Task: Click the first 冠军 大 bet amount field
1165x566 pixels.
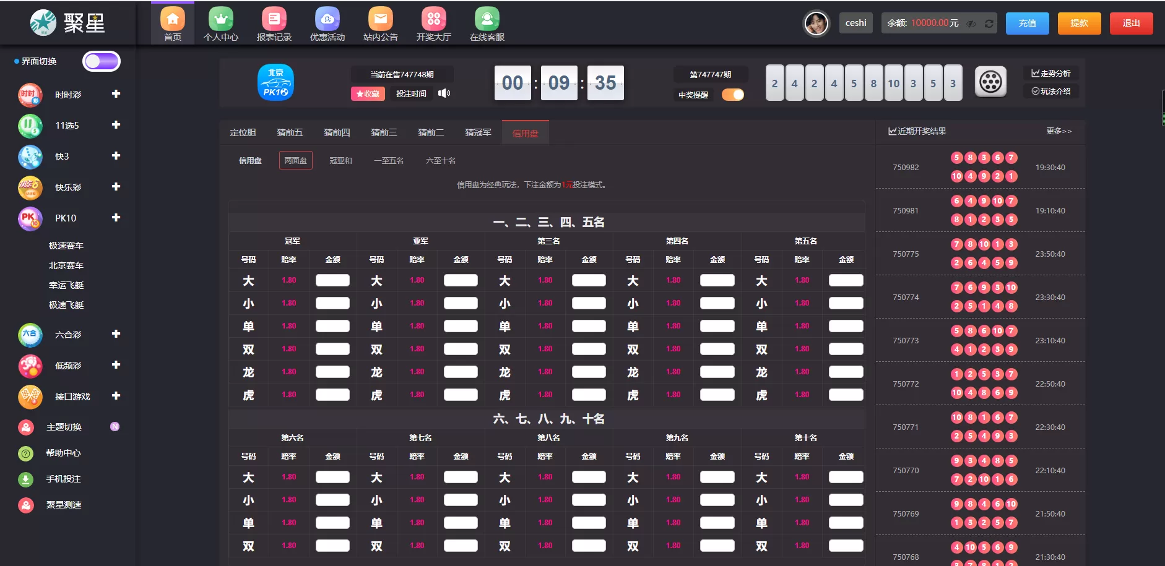Action: click(332, 280)
